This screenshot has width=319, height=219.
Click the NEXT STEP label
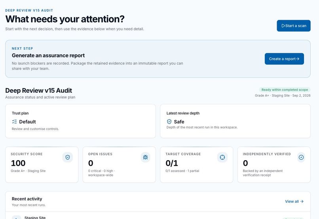pos(23,49)
